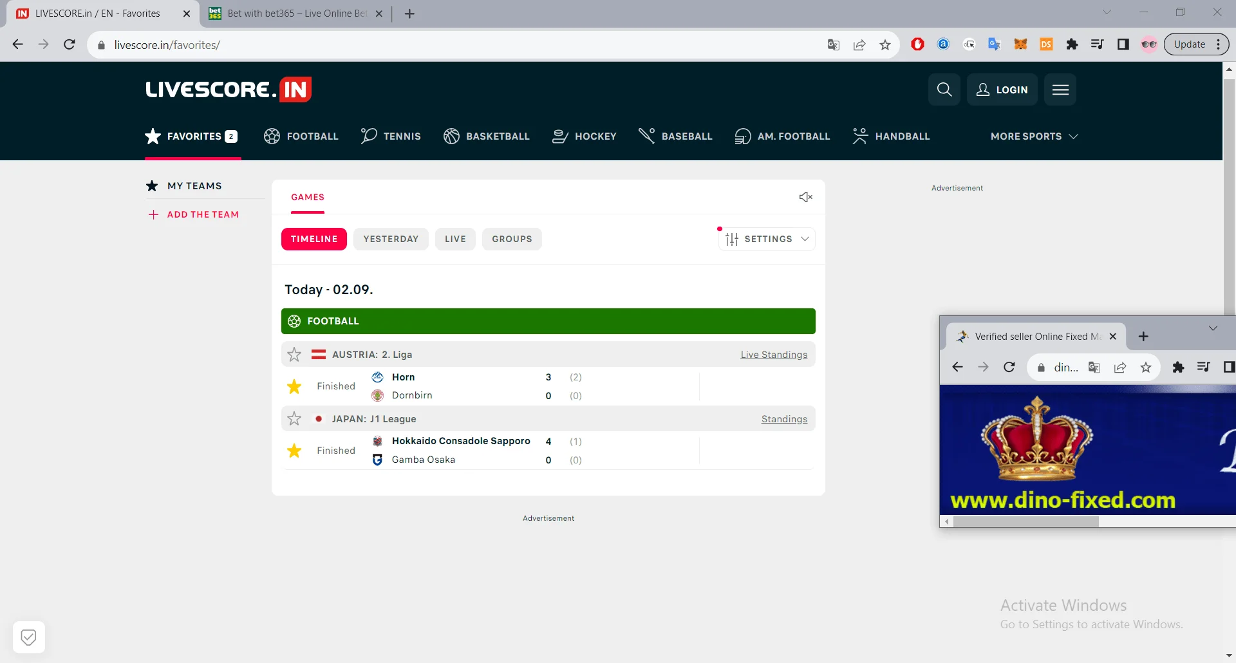
Task: Open the browser extensions puzzle icon
Action: [1072, 44]
